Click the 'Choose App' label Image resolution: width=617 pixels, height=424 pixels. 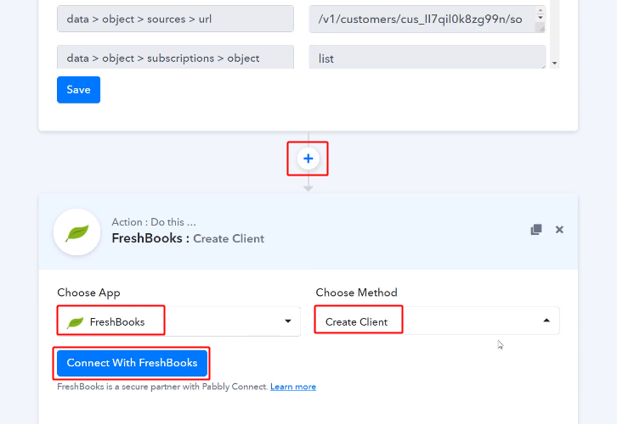pos(88,293)
